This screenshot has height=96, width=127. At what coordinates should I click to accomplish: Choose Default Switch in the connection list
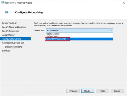point(80,36)
